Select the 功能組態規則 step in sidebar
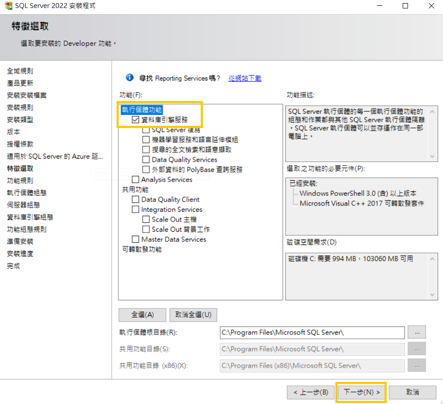 (27, 229)
